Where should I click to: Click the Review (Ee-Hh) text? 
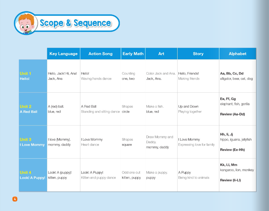click(232, 150)
